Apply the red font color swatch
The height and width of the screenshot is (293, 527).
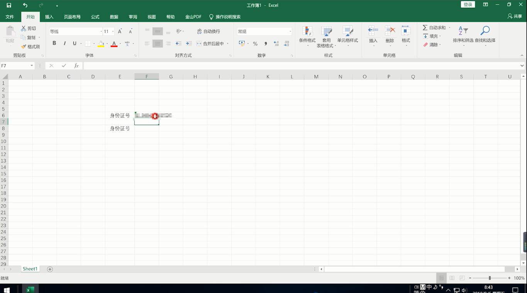click(114, 44)
